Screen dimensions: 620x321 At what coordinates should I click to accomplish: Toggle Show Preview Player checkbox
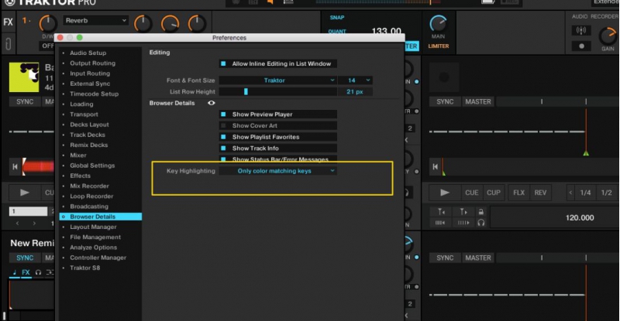223,114
